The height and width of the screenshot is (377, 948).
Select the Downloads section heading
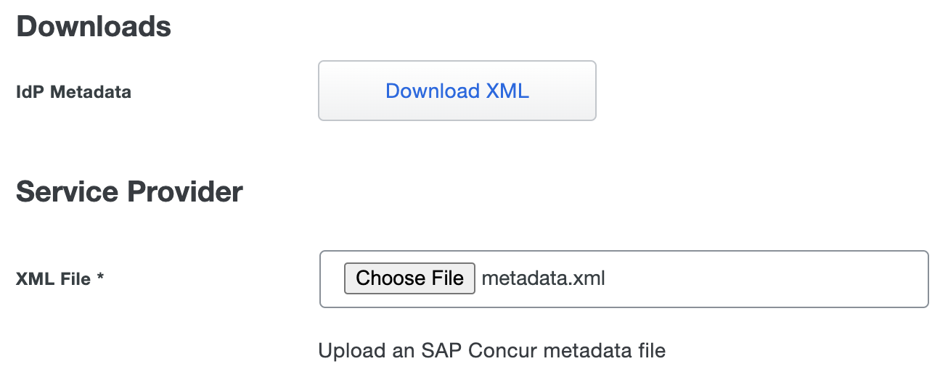pos(94,27)
